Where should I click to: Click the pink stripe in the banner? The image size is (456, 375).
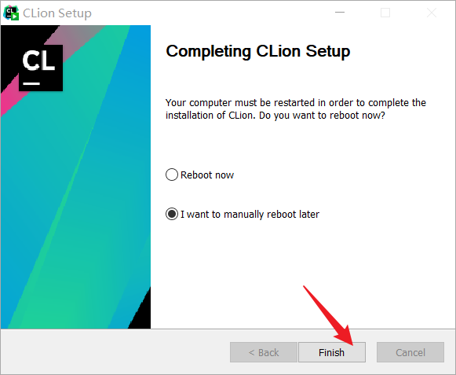point(10,102)
